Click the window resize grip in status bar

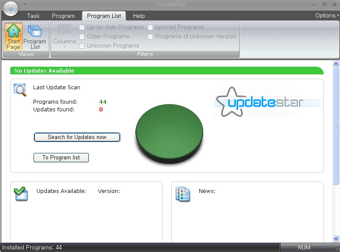(337, 249)
